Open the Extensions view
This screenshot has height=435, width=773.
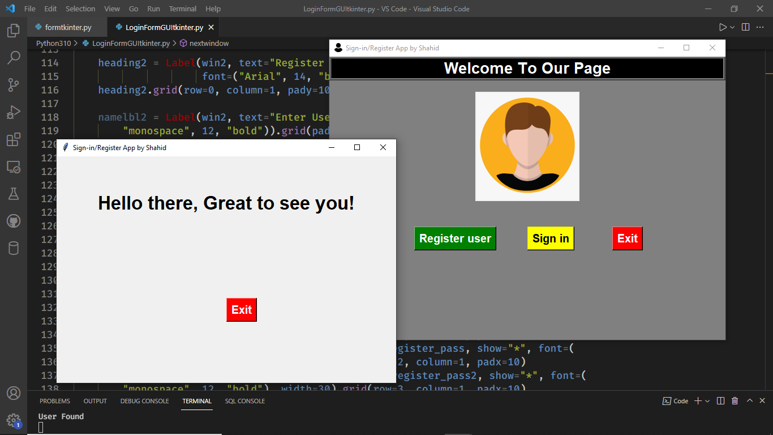click(x=14, y=139)
